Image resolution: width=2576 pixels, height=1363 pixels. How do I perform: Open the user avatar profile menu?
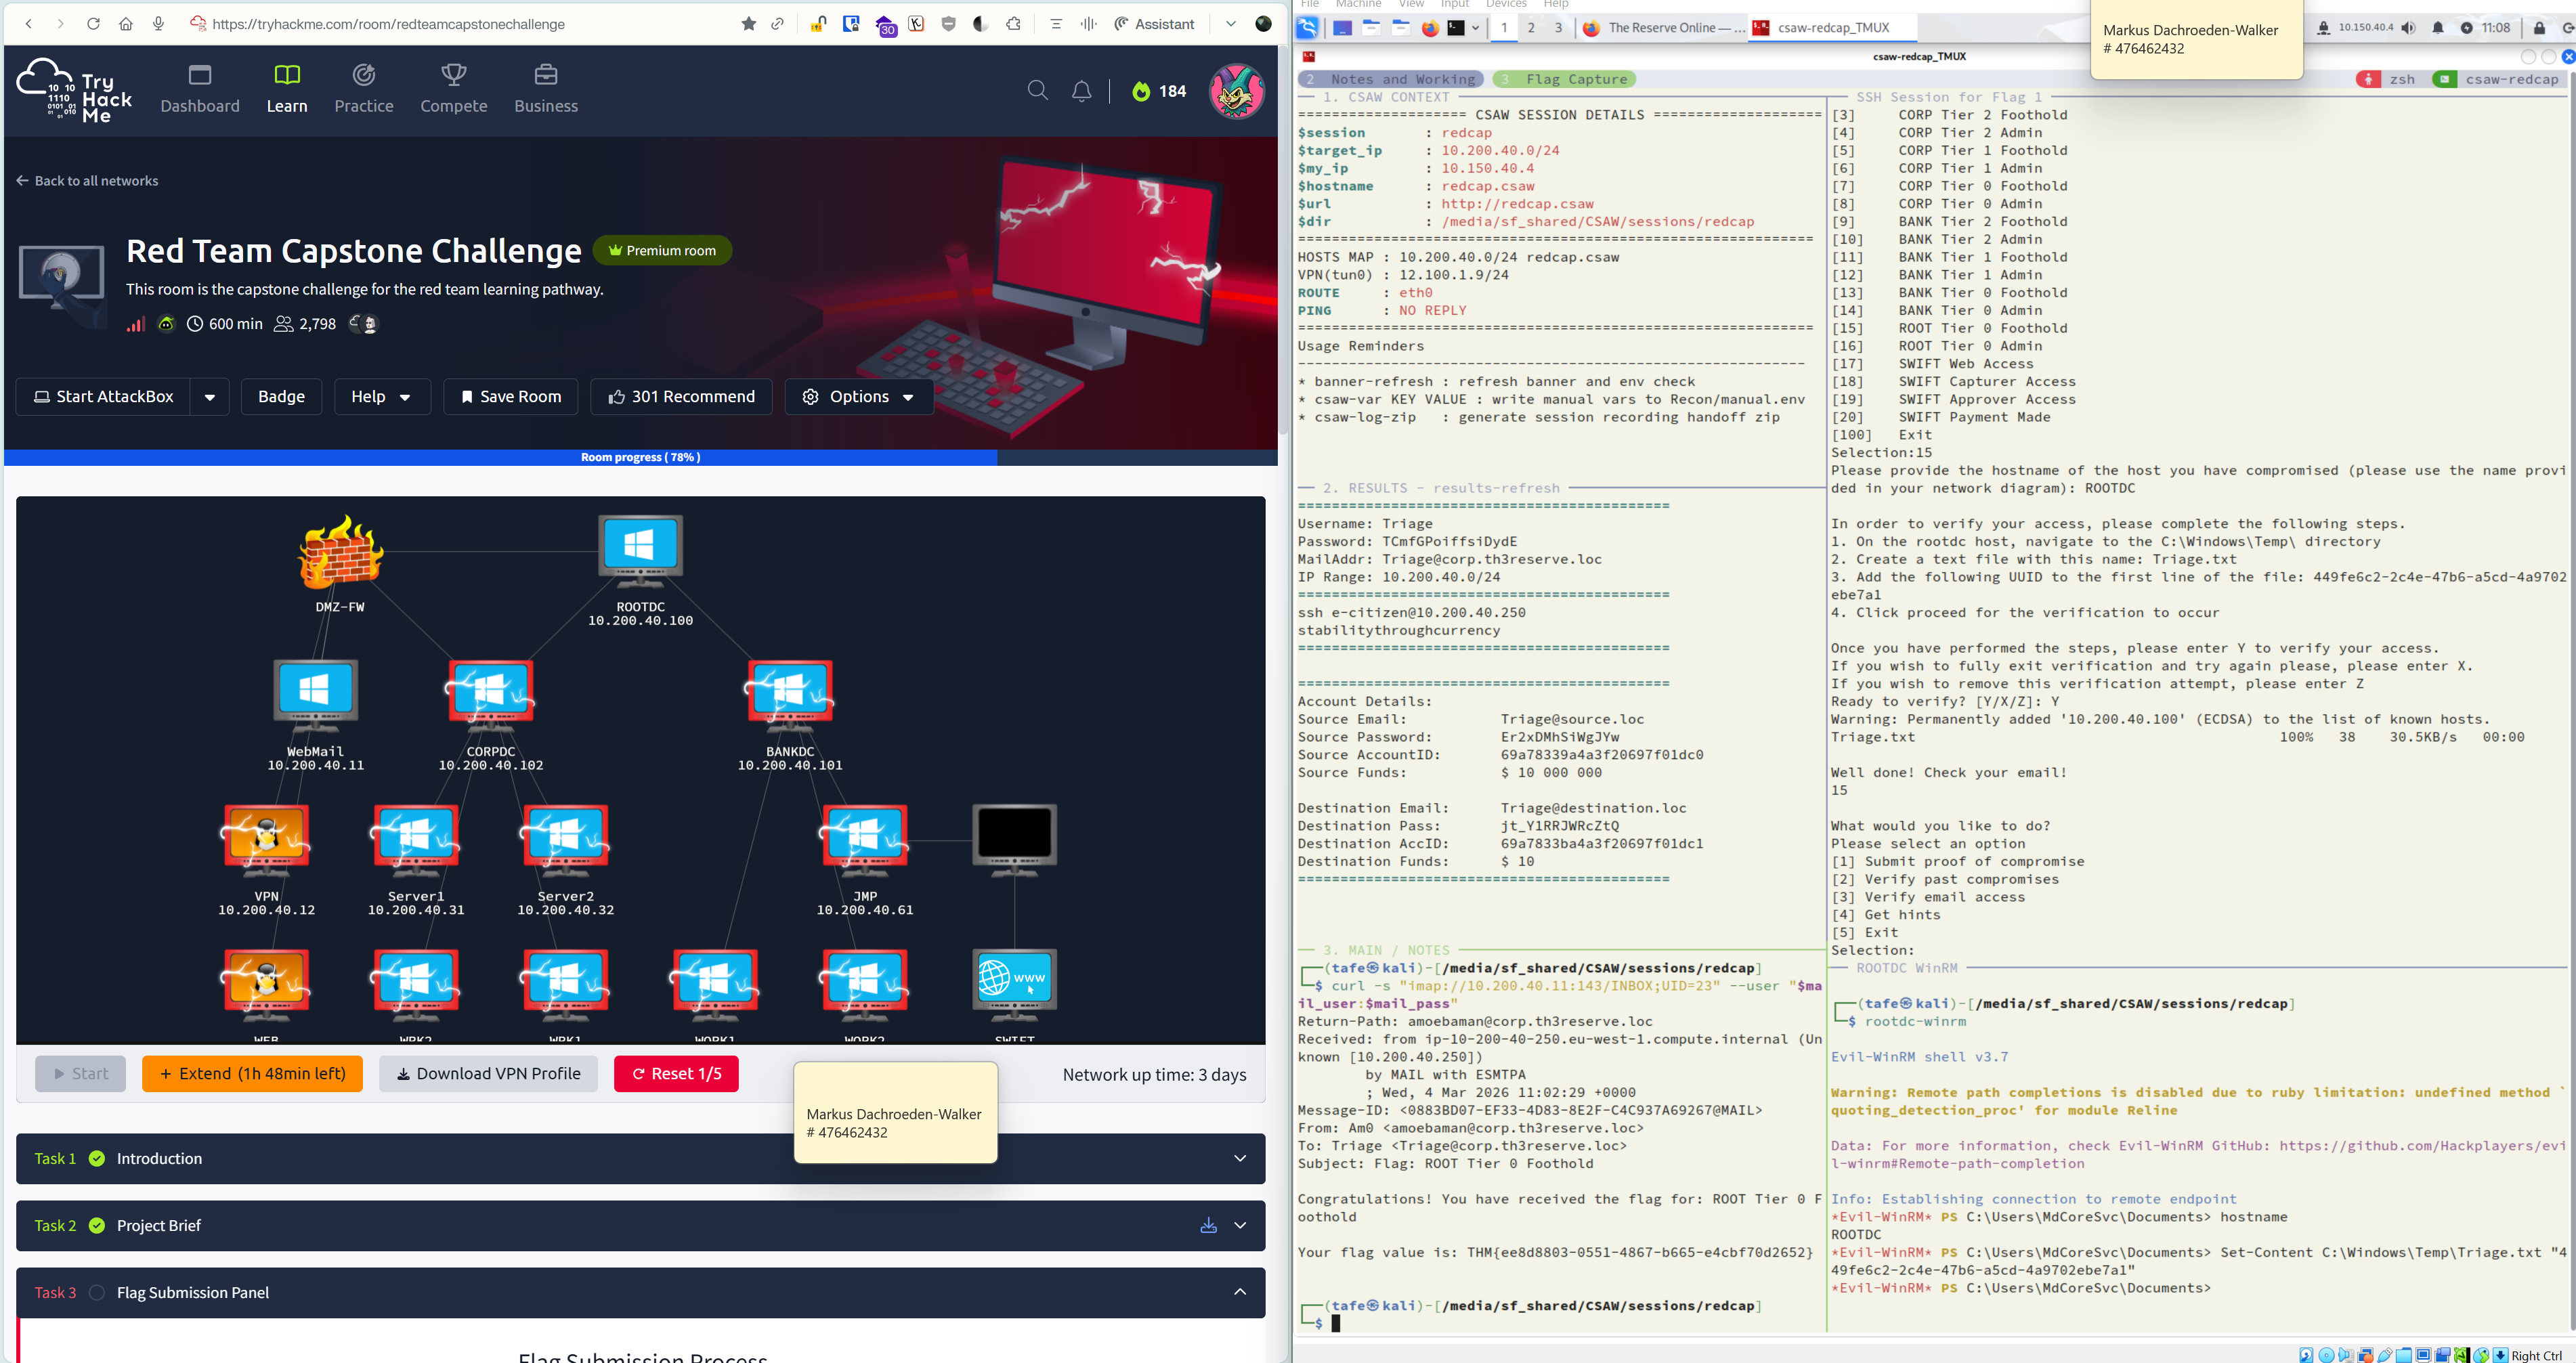[1236, 91]
